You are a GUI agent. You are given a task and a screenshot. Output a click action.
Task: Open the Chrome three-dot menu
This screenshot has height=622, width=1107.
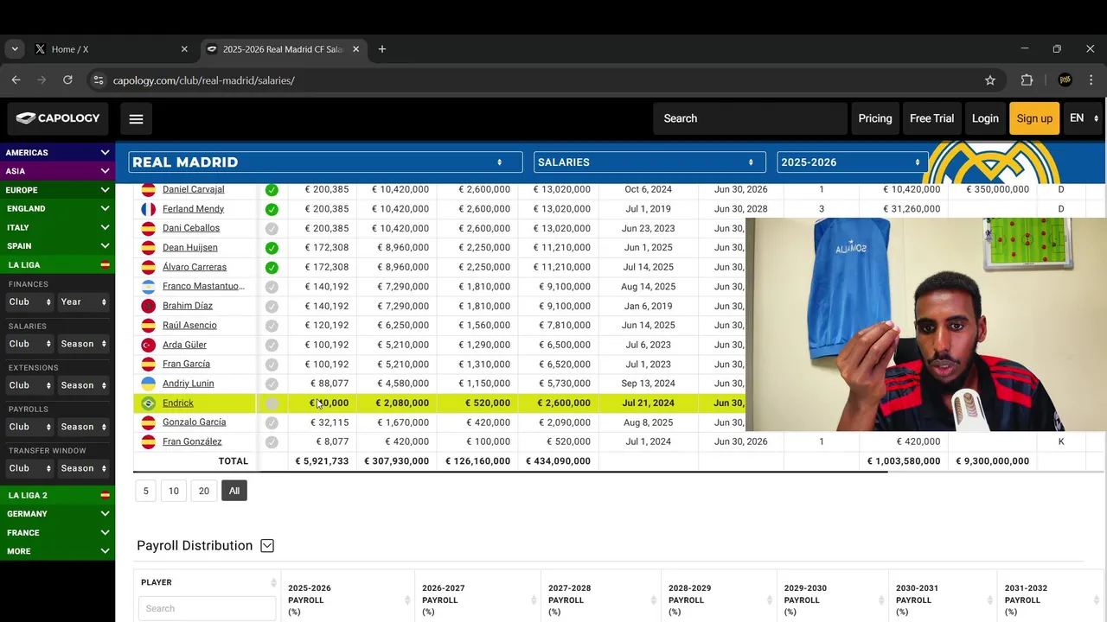click(x=1091, y=80)
